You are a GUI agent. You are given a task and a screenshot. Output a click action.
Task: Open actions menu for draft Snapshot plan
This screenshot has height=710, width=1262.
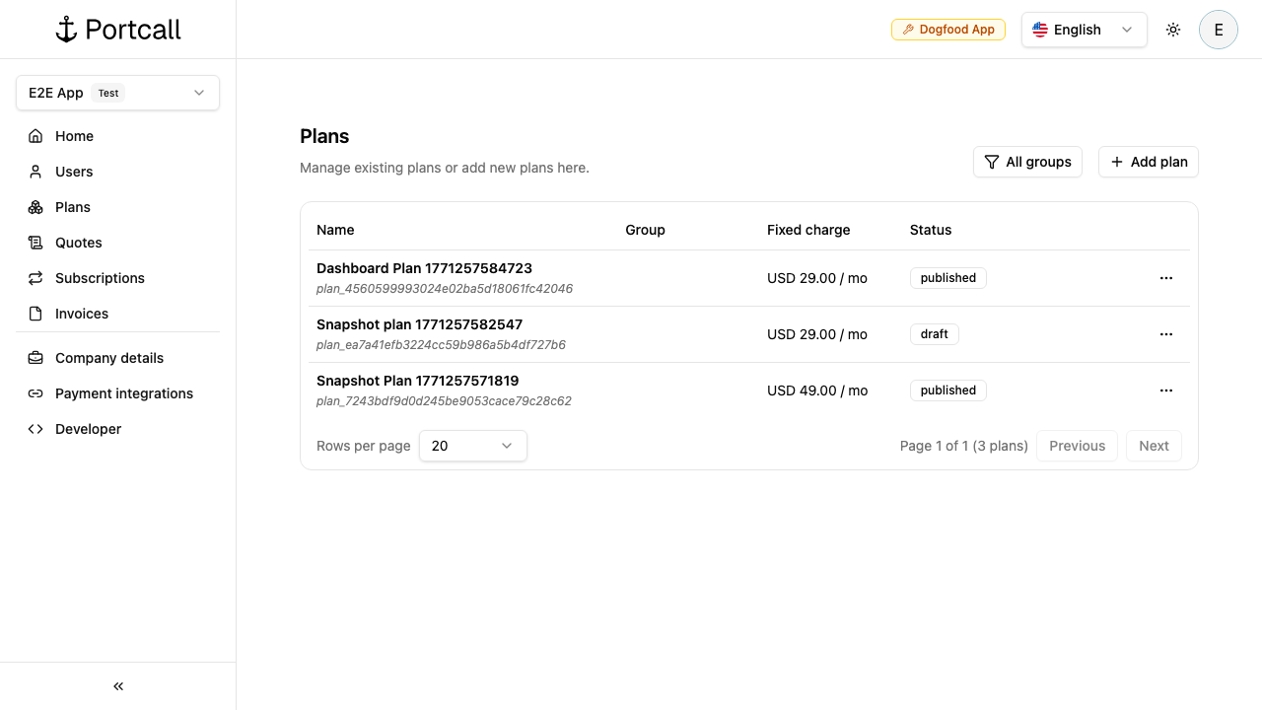pyautogui.click(x=1165, y=334)
